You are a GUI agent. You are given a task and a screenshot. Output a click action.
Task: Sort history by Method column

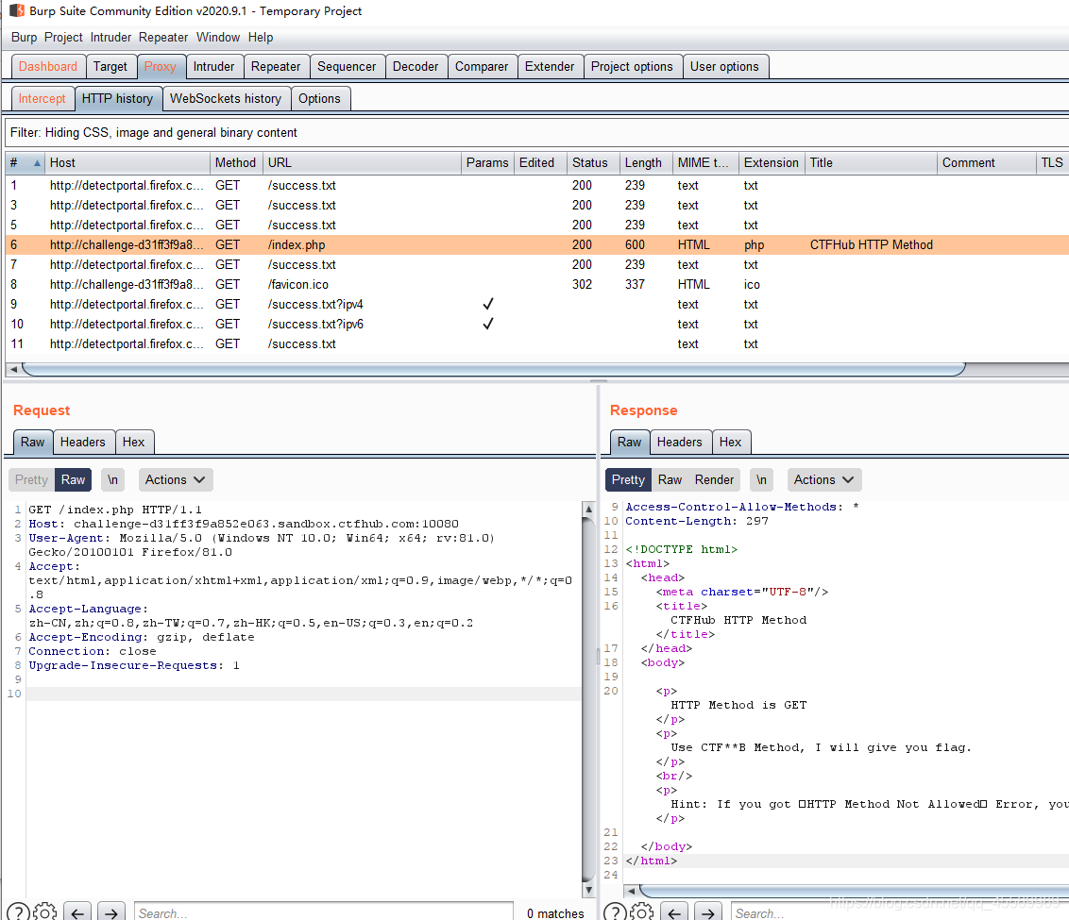point(236,162)
